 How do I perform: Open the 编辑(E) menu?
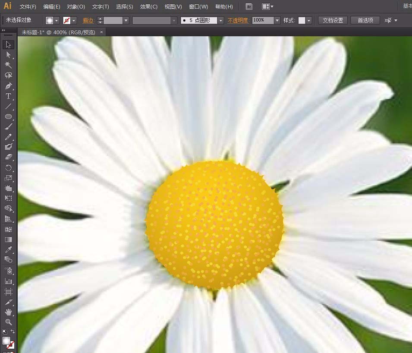52,6
